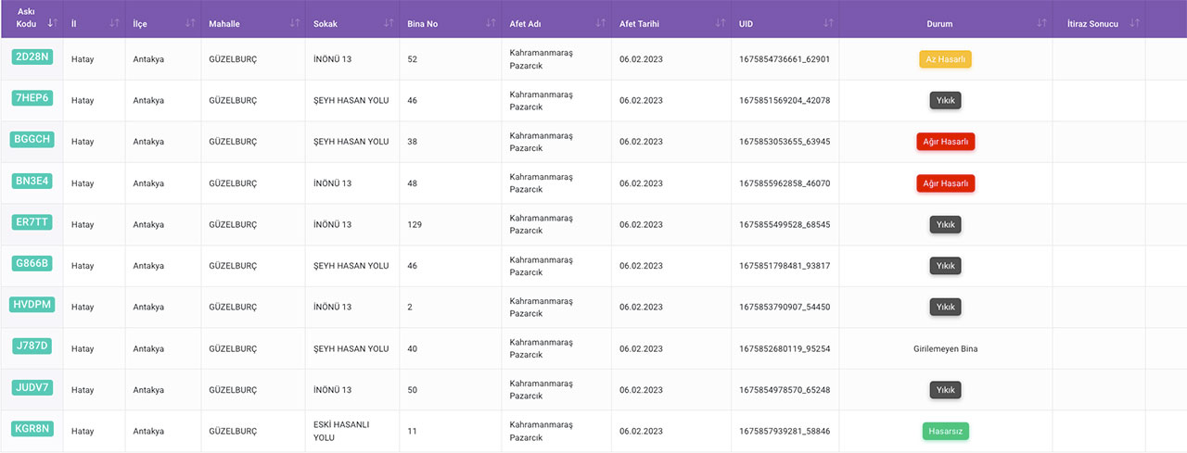
Task: Sort by İtiraz Sonucu arrow icon
Action: click(1133, 23)
